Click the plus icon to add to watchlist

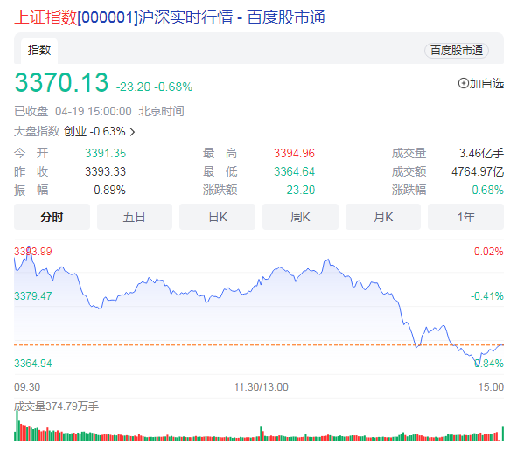click(x=464, y=84)
